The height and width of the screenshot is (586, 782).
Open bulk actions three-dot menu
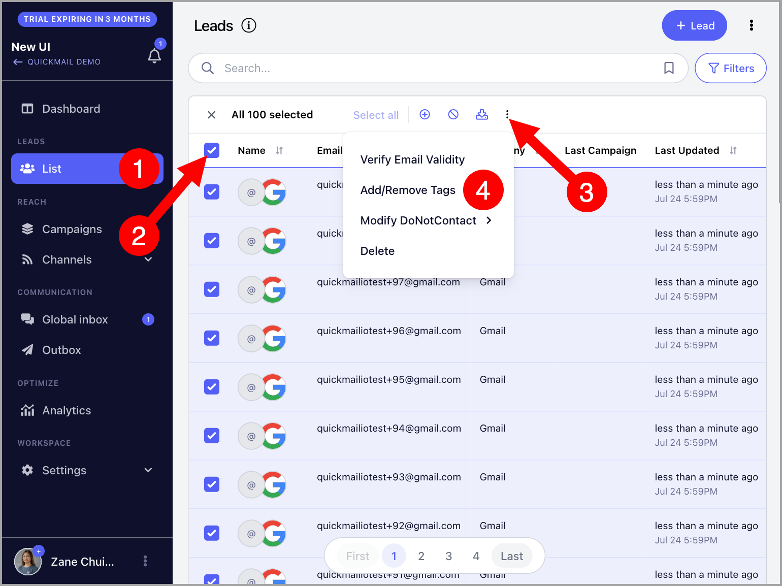[x=507, y=114]
